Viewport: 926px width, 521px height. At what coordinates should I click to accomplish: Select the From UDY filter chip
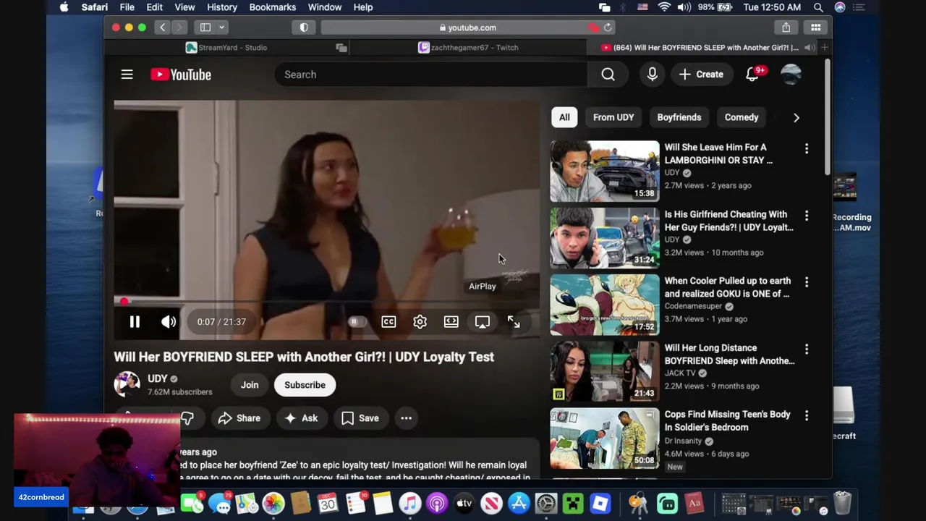(x=613, y=117)
